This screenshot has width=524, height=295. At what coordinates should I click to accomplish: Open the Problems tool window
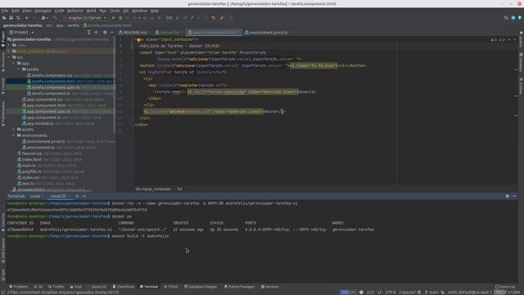18,287
